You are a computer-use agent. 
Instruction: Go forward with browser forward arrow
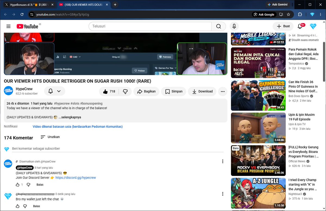tap(14, 14)
